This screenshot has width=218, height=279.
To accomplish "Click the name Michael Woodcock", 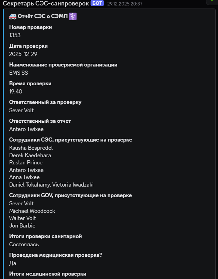I will click(32, 211).
